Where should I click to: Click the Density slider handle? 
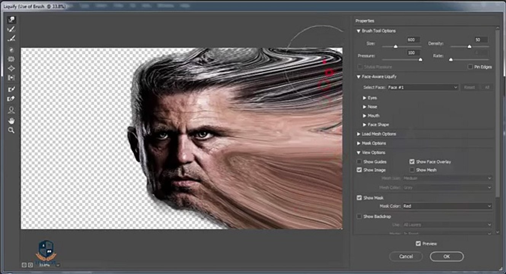tap(469, 46)
